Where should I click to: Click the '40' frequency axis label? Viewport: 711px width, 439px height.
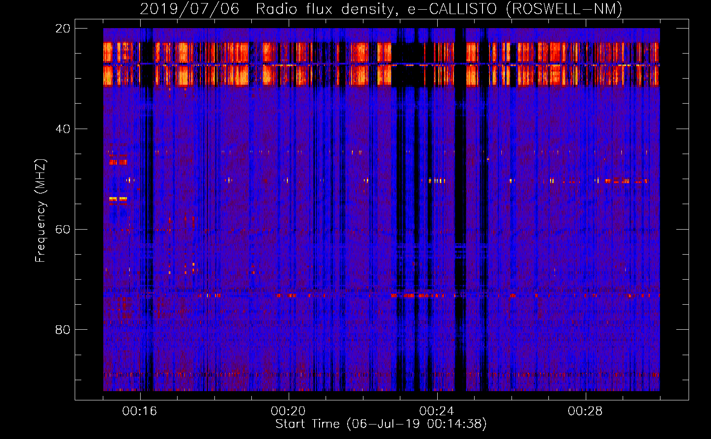point(63,129)
